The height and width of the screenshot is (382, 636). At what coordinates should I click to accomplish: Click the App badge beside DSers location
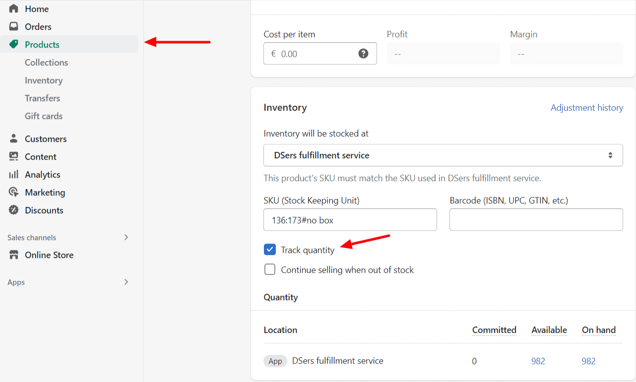click(275, 361)
